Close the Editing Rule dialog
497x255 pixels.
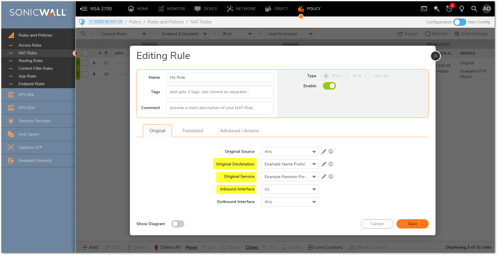click(x=435, y=56)
